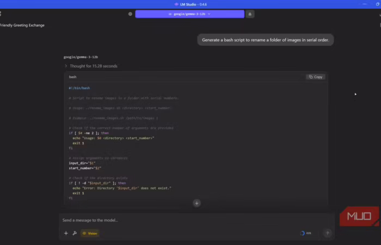
Task: Click the sidebar icon at top-left corner
Action: [2, 14]
